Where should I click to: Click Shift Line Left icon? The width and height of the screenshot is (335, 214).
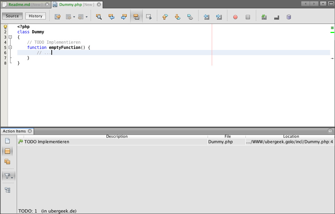[207, 17]
